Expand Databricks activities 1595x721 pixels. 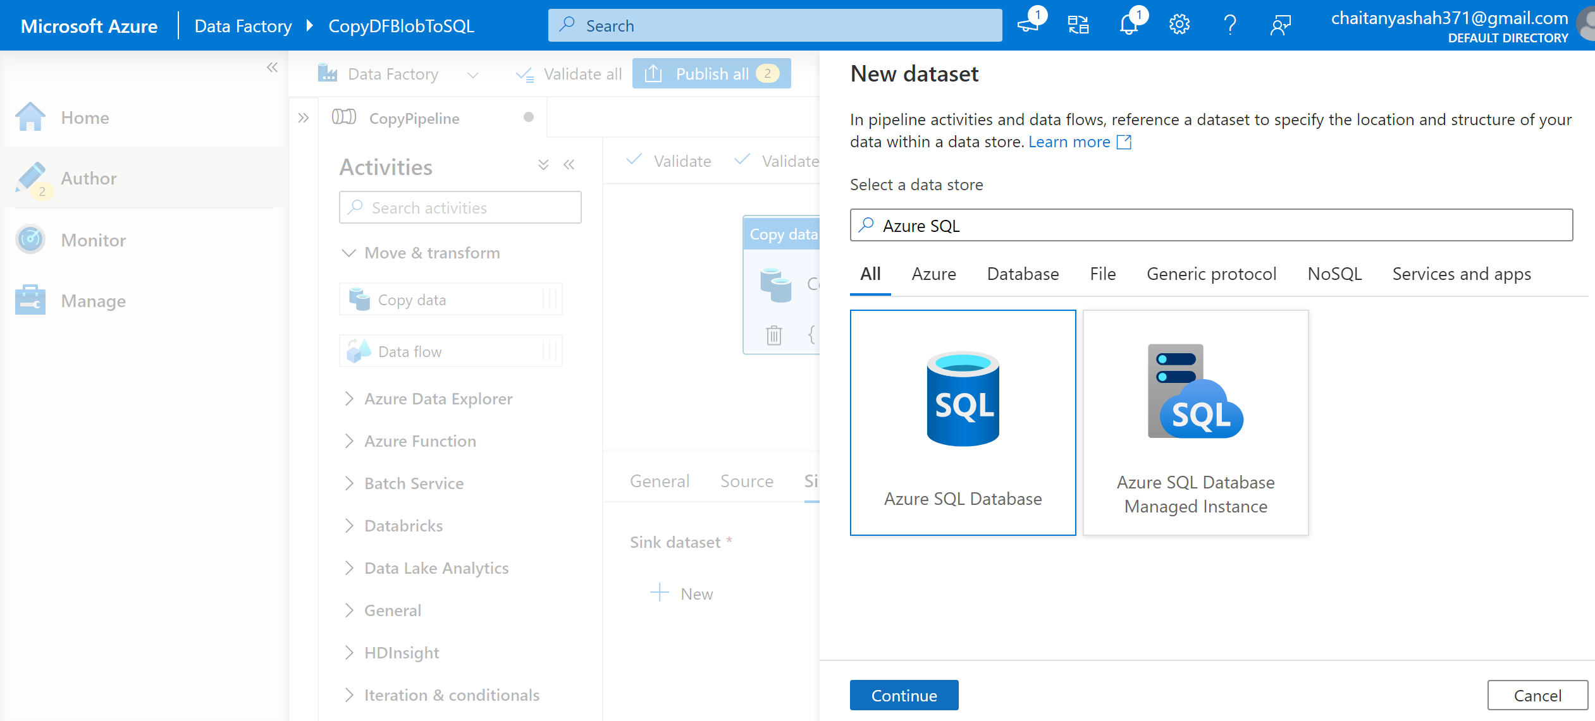click(x=349, y=525)
